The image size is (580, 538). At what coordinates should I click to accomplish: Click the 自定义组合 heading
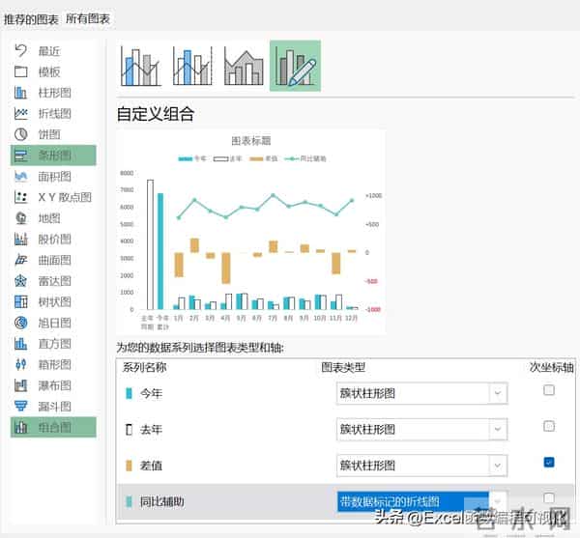156,114
